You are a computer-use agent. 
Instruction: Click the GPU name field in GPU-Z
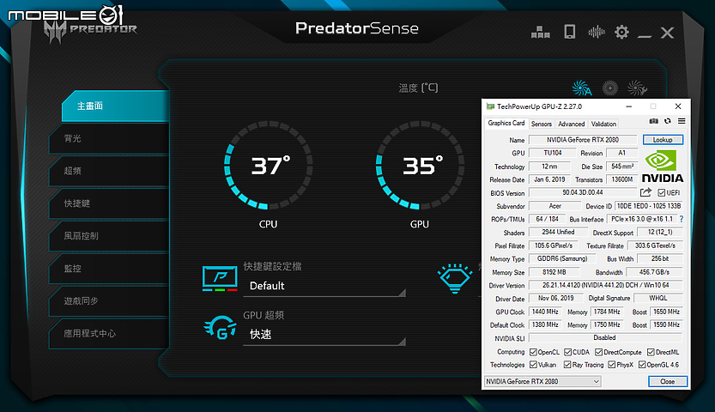click(x=583, y=140)
